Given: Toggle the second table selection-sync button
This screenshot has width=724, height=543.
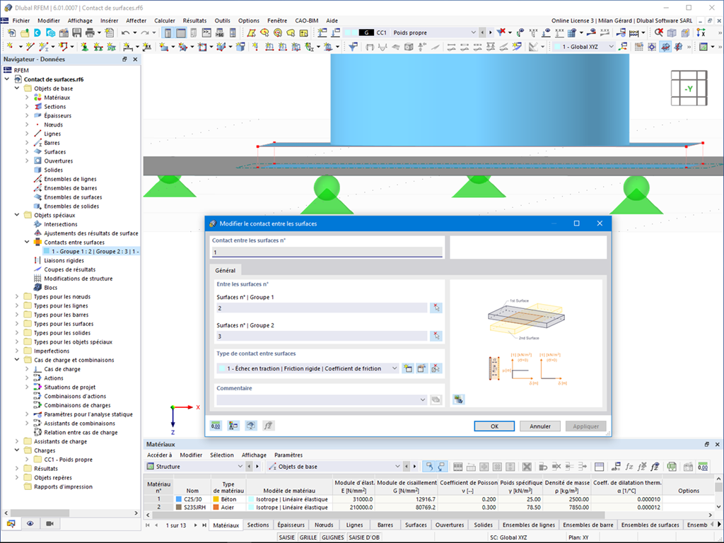Looking at the screenshot, I should click(441, 467).
